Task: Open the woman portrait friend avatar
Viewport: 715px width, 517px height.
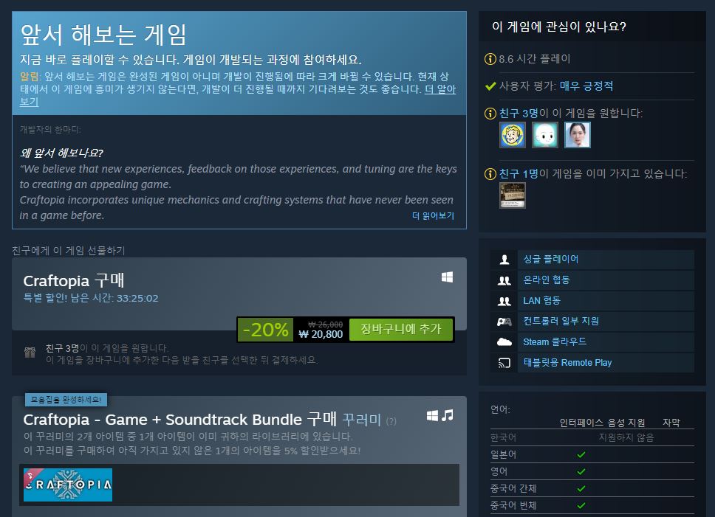Action: tap(578, 135)
